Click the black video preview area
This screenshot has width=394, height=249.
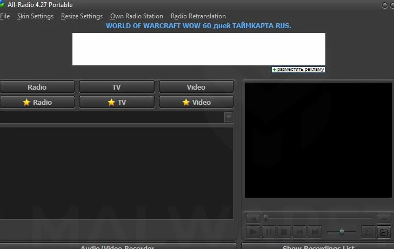[x=318, y=140]
